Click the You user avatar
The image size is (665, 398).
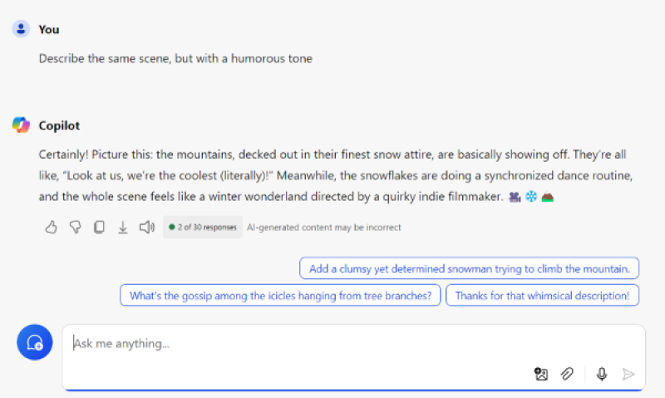[21, 29]
